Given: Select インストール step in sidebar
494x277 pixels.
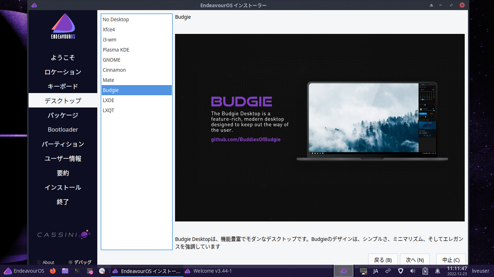Looking at the screenshot, I should tap(63, 187).
